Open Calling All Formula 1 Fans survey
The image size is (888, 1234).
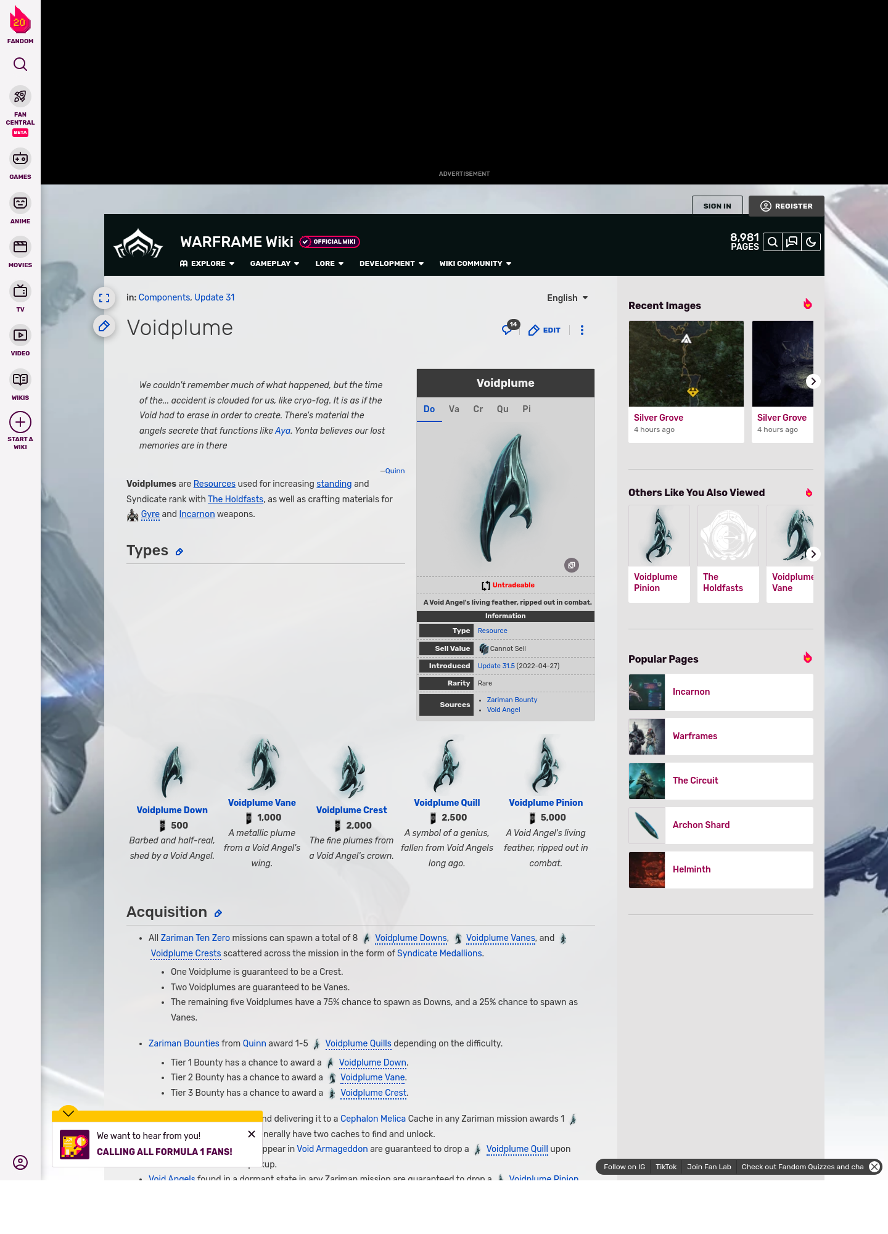tap(165, 1152)
